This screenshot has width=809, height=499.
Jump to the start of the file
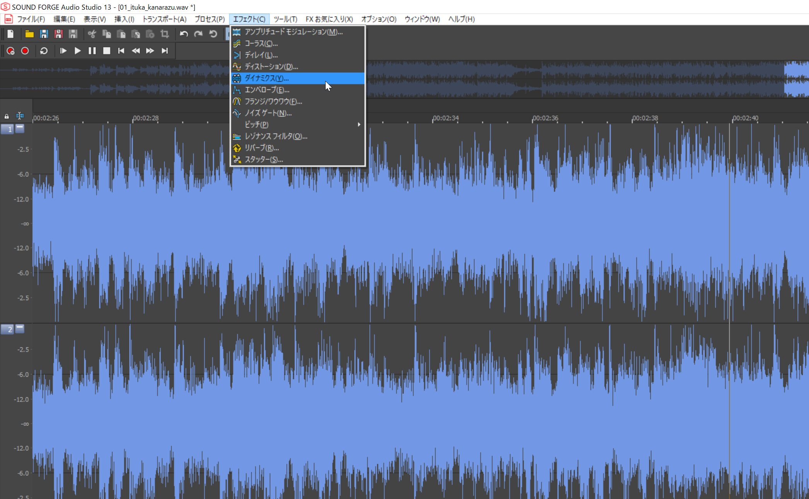click(x=121, y=51)
